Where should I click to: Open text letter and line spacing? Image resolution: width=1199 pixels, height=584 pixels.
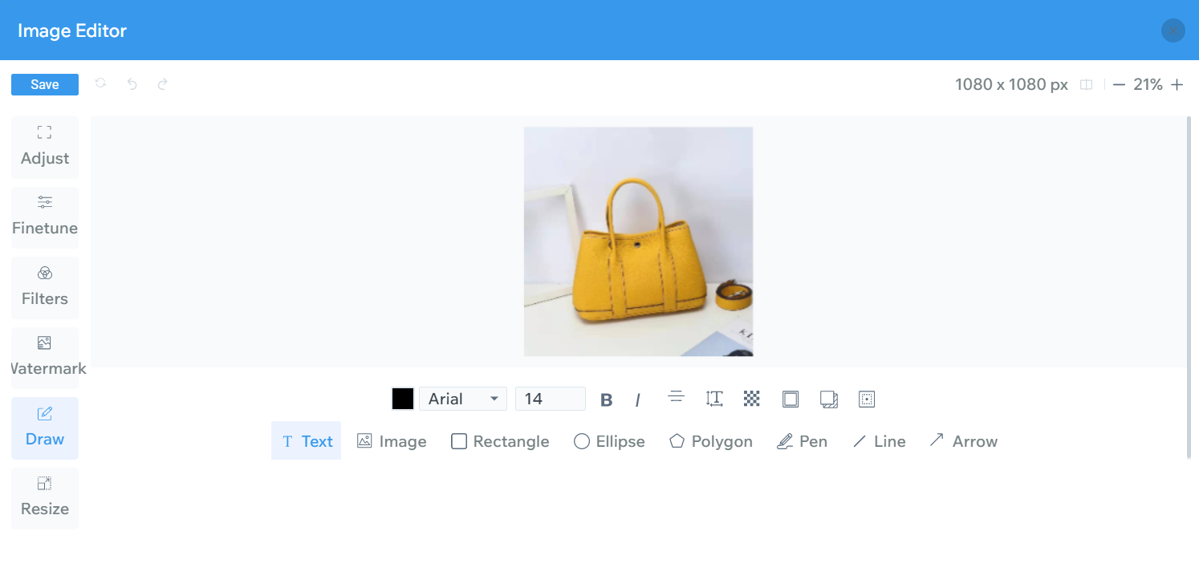(x=714, y=399)
